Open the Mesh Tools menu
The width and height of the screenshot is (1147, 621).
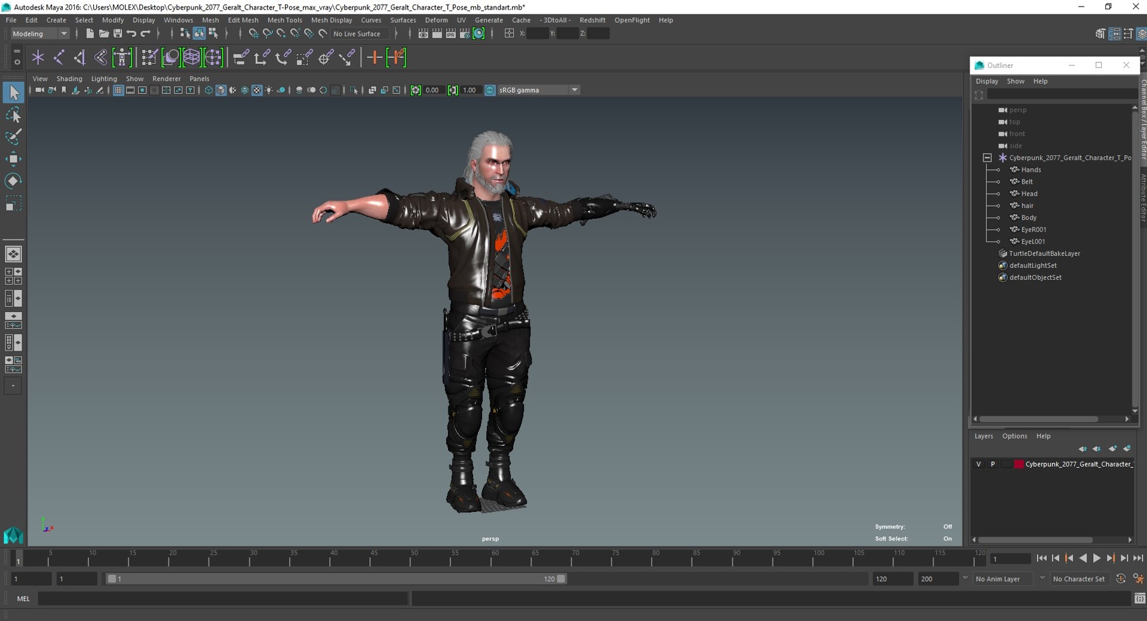pyautogui.click(x=284, y=20)
